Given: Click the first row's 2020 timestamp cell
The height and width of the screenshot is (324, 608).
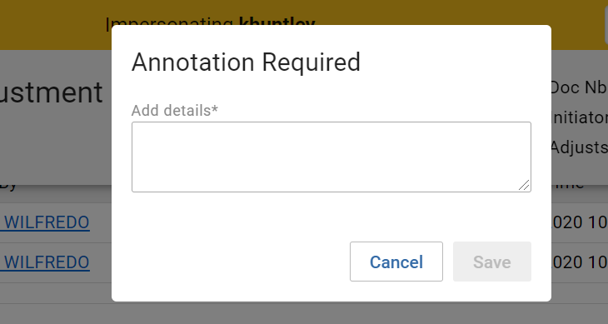Looking at the screenshot, I should tap(580, 222).
